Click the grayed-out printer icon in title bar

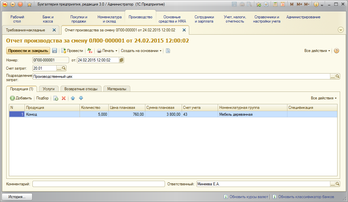click(242, 4)
